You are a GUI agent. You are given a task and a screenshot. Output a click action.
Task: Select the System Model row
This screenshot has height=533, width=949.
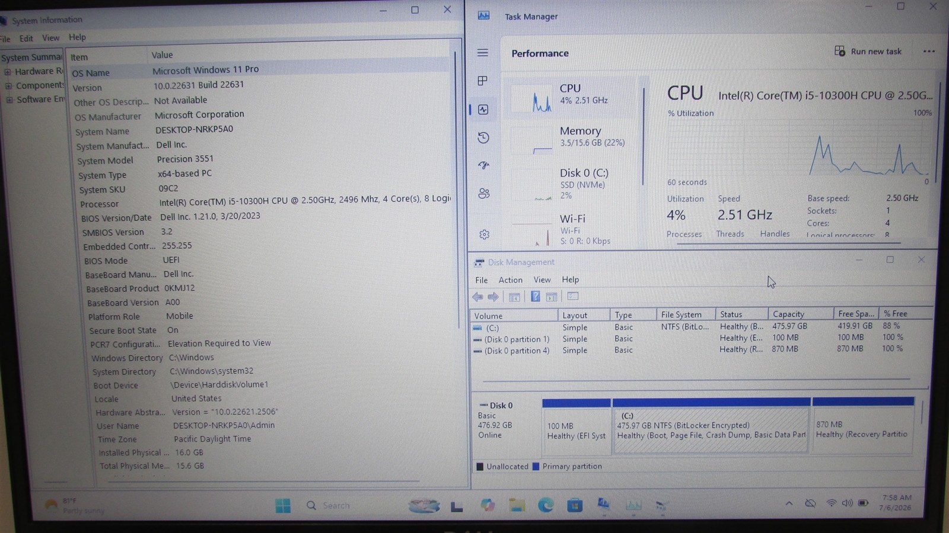pyautogui.click(x=263, y=160)
